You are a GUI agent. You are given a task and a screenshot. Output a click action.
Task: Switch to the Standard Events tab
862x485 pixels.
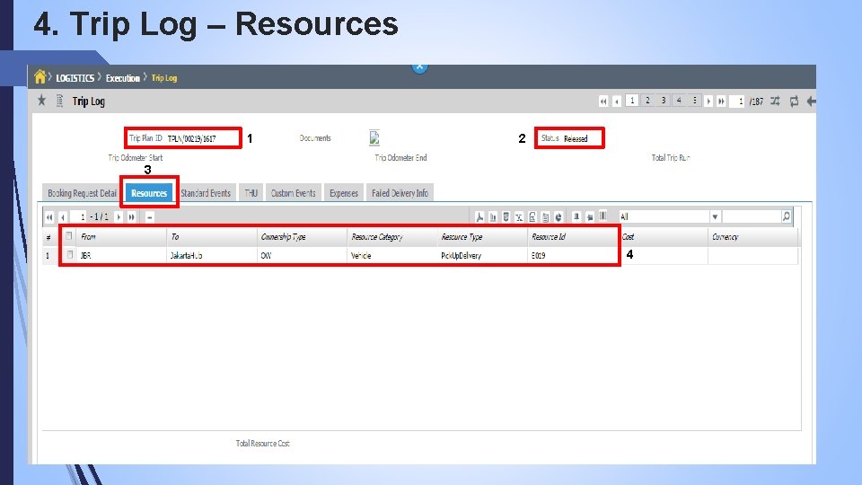click(x=206, y=193)
